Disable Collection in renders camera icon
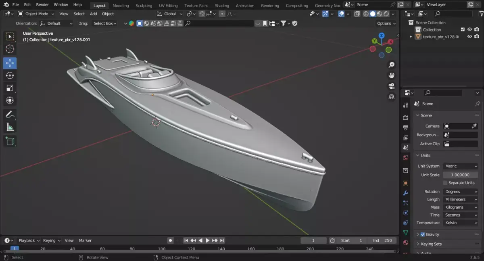Screen dimensions: 484x261 pos(477,29)
